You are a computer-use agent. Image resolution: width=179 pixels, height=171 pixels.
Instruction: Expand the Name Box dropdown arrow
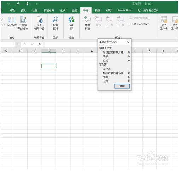(13, 44)
